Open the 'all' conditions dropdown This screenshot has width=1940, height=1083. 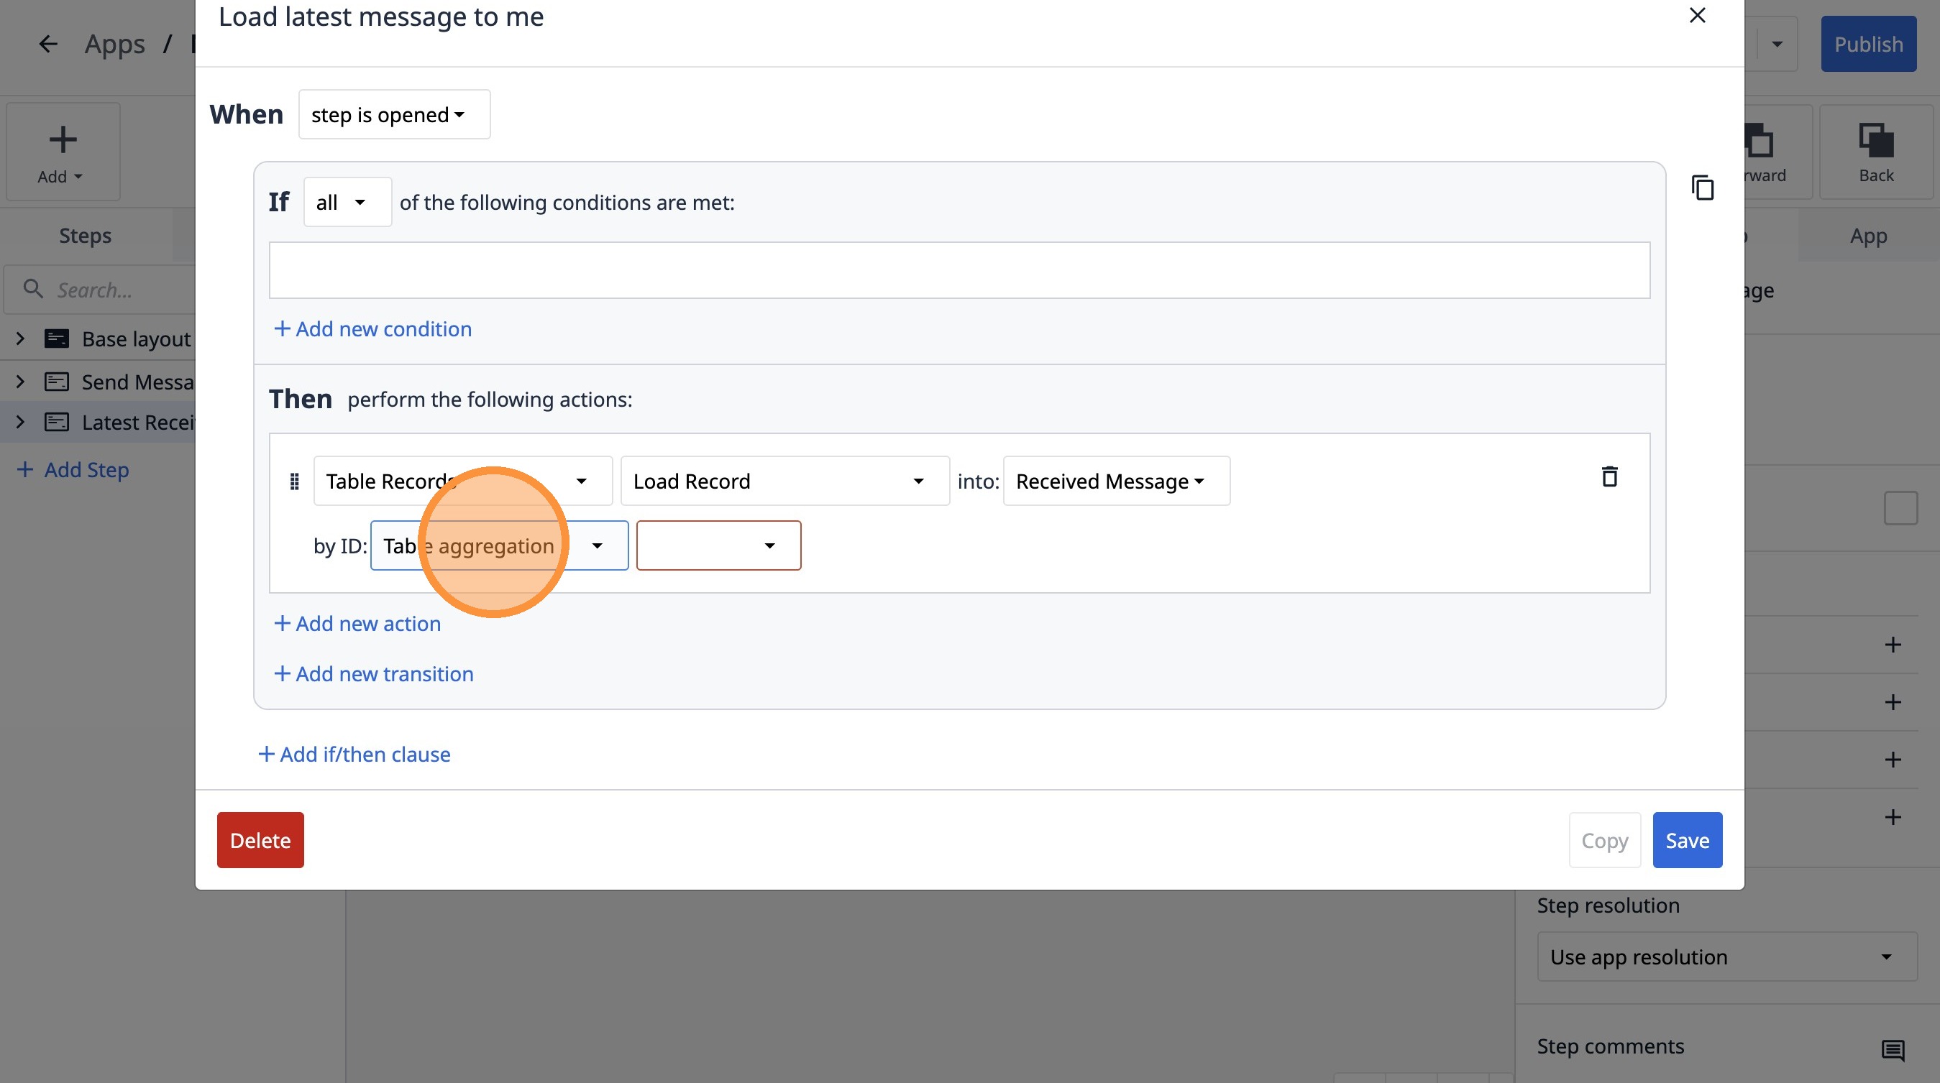(347, 203)
